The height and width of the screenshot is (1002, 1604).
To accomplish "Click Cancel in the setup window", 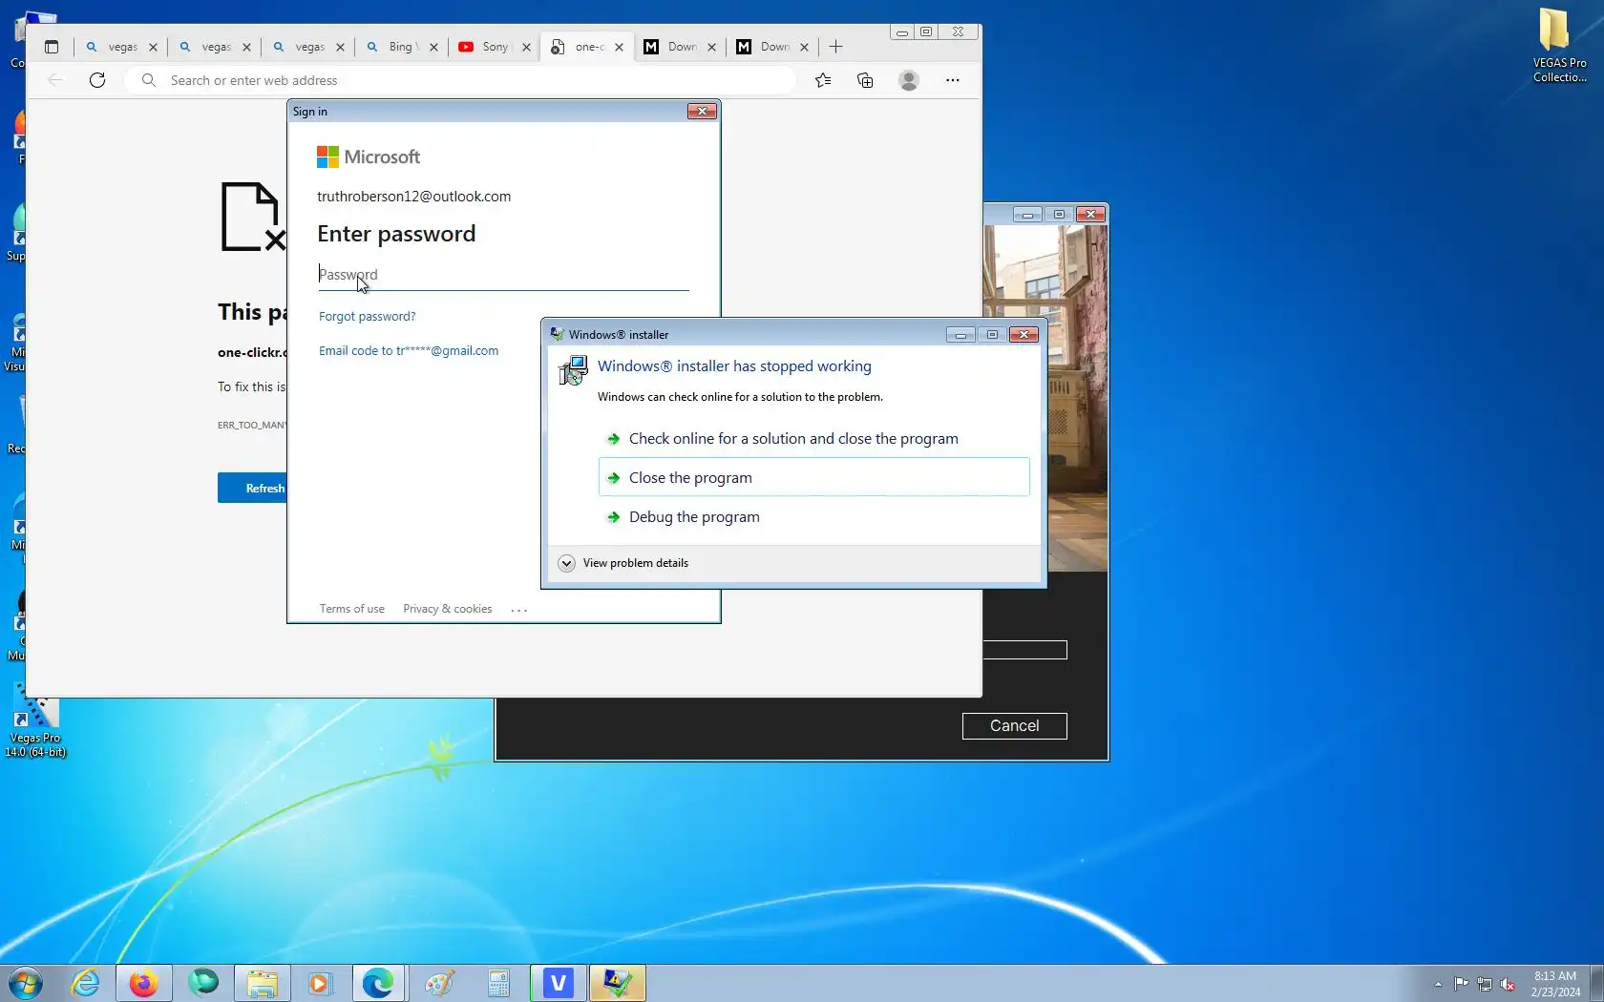I will [x=1014, y=726].
